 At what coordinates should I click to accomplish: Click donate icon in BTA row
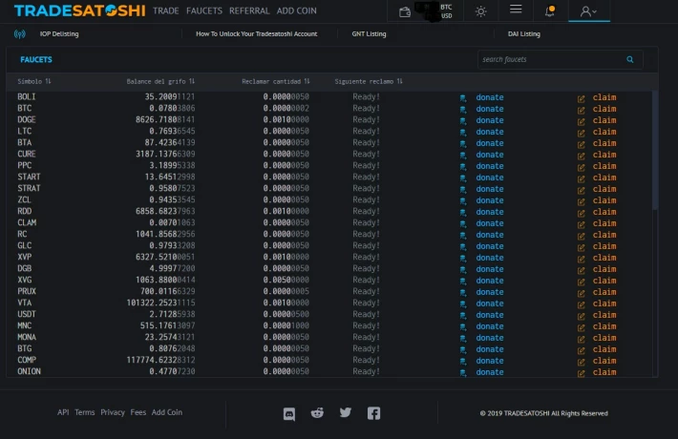(463, 144)
